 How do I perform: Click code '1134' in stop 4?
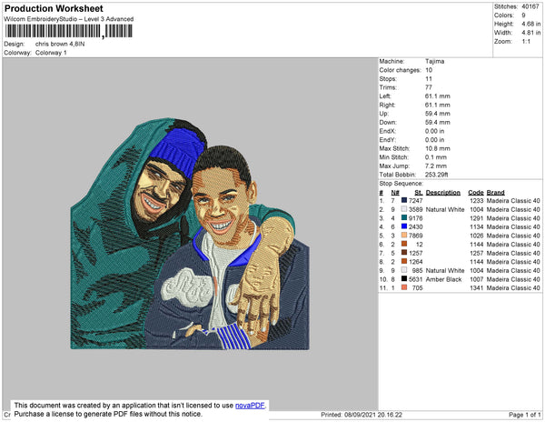pos(477,226)
